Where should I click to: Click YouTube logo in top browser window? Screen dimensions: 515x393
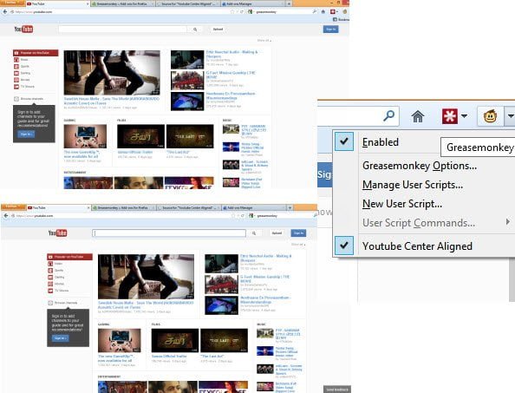[x=23, y=29]
